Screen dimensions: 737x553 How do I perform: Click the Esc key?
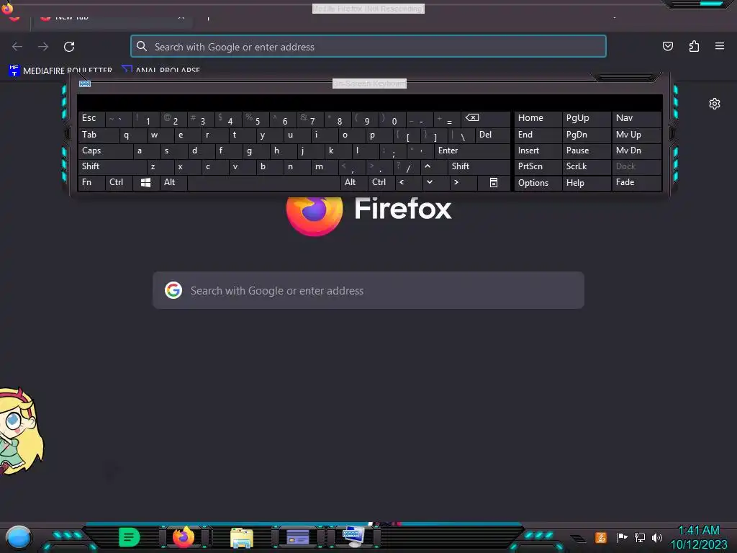point(91,119)
